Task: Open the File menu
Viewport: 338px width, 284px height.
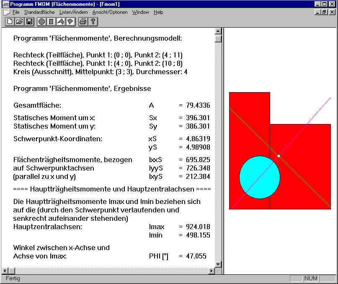Action: coord(16,12)
